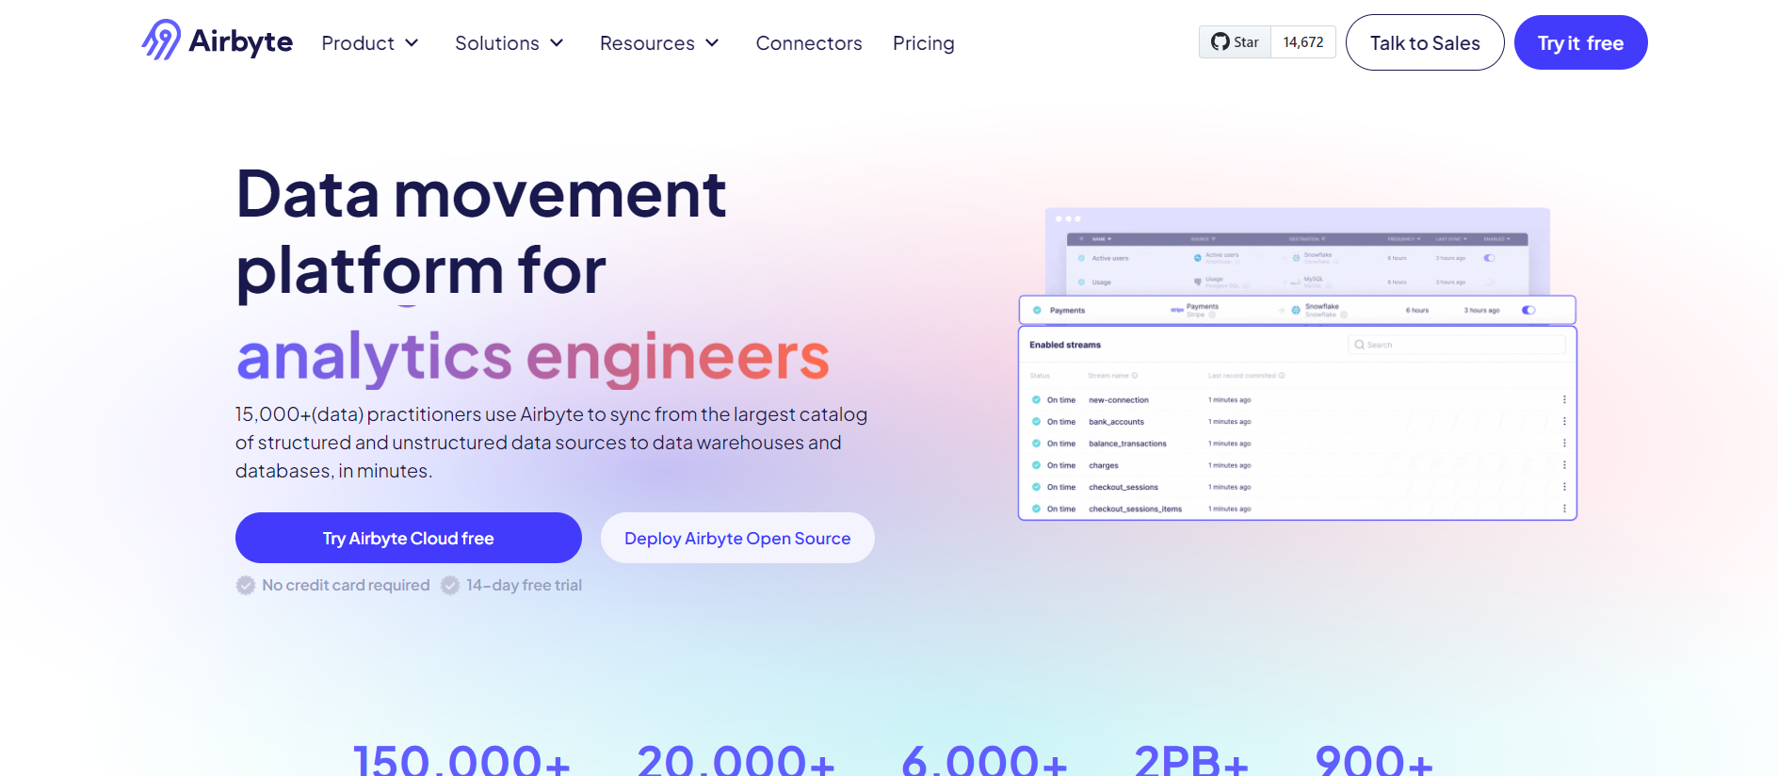Open the three-dot menu for bank_accounts

(x=1564, y=422)
